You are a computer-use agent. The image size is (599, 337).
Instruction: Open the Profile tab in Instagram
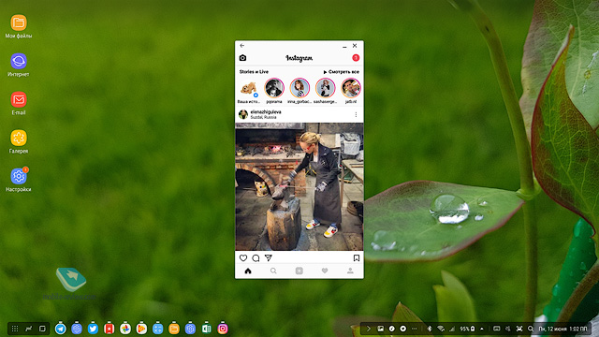click(x=350, y=271)
